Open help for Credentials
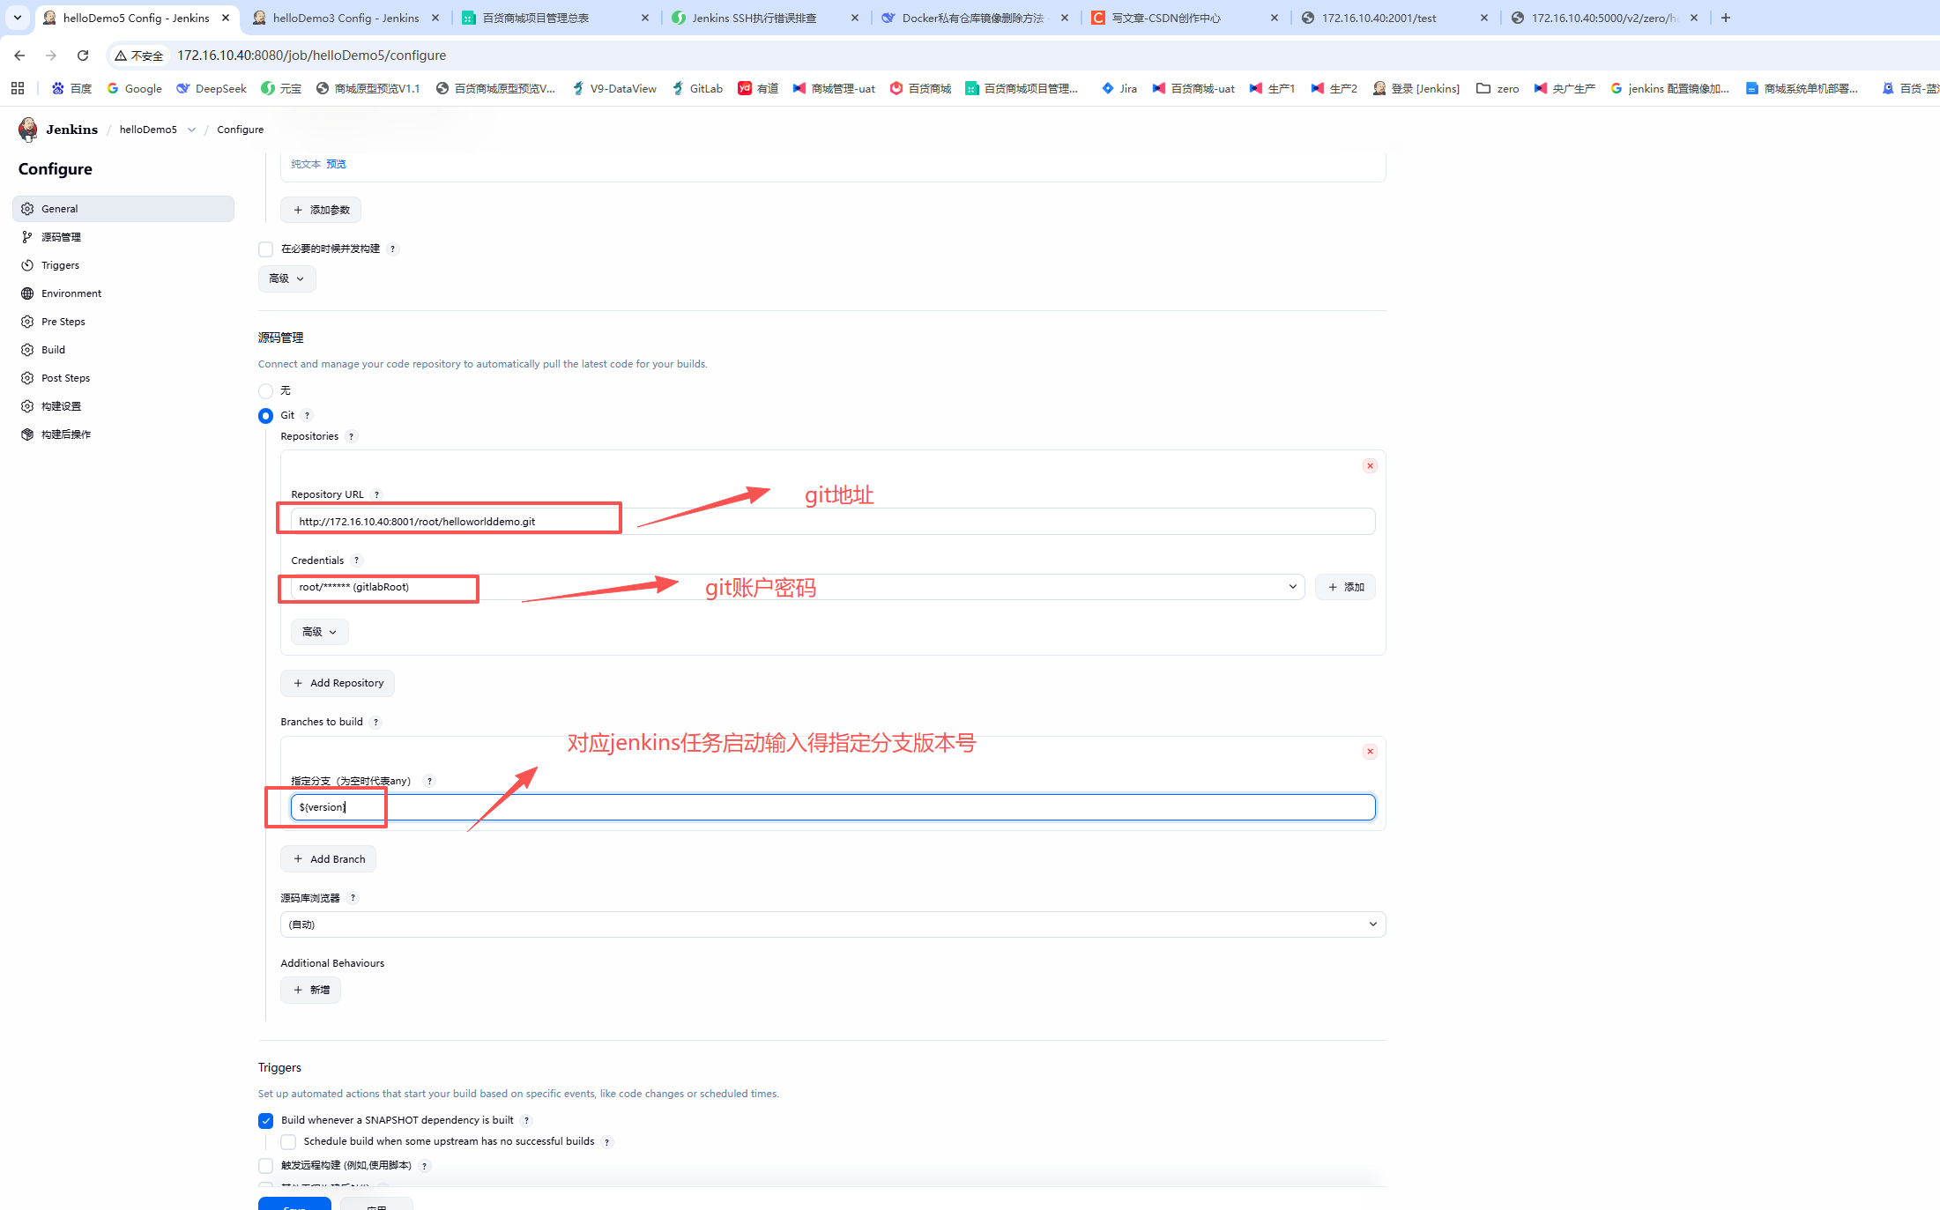The image size is (1940, 1210). (356, 560)
